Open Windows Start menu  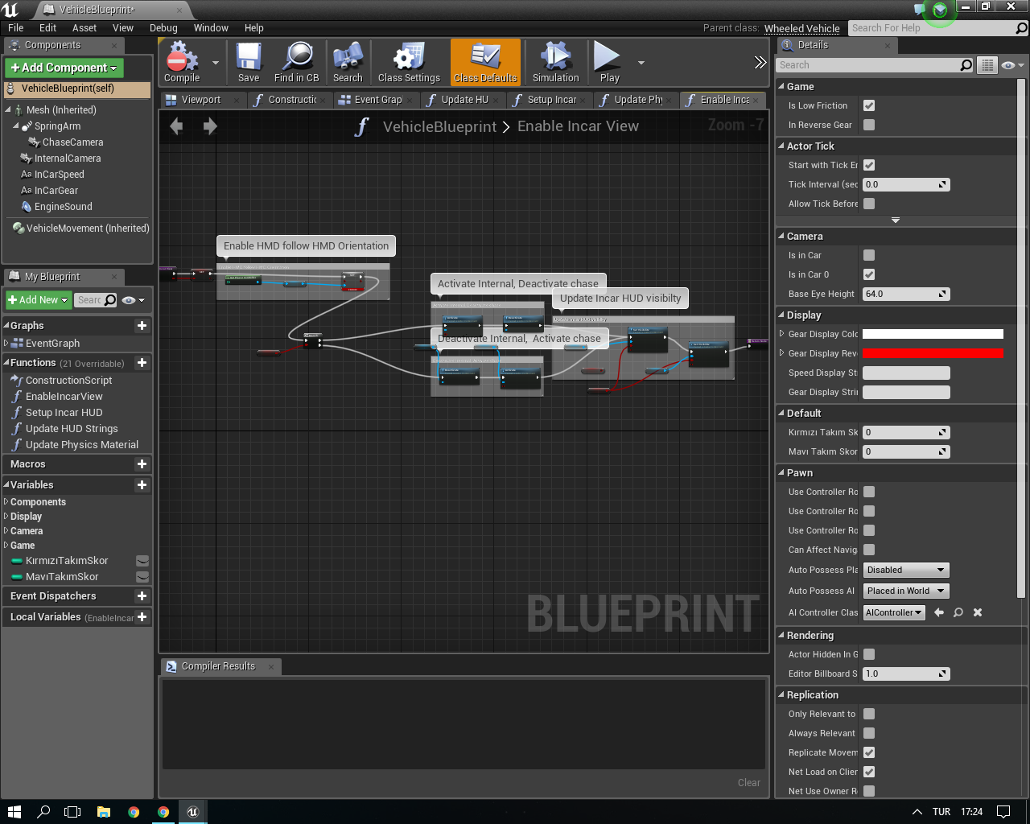(x=14, y=811)
